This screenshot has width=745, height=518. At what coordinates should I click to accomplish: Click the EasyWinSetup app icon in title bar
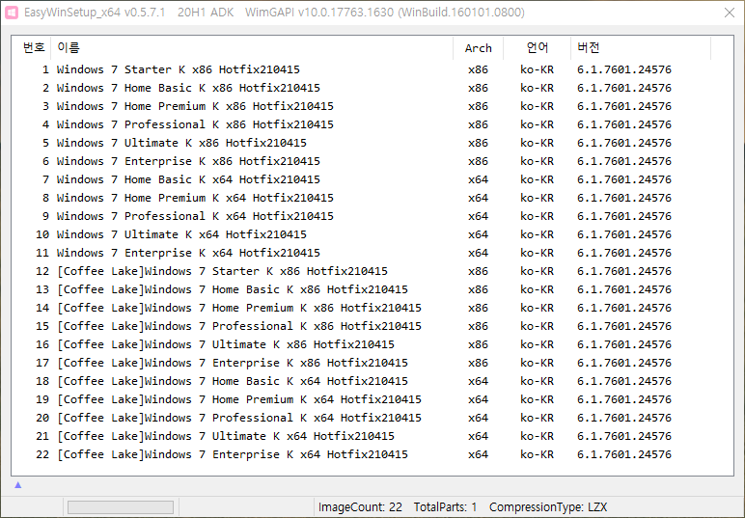pyautogui.click(x=12, y=13)
